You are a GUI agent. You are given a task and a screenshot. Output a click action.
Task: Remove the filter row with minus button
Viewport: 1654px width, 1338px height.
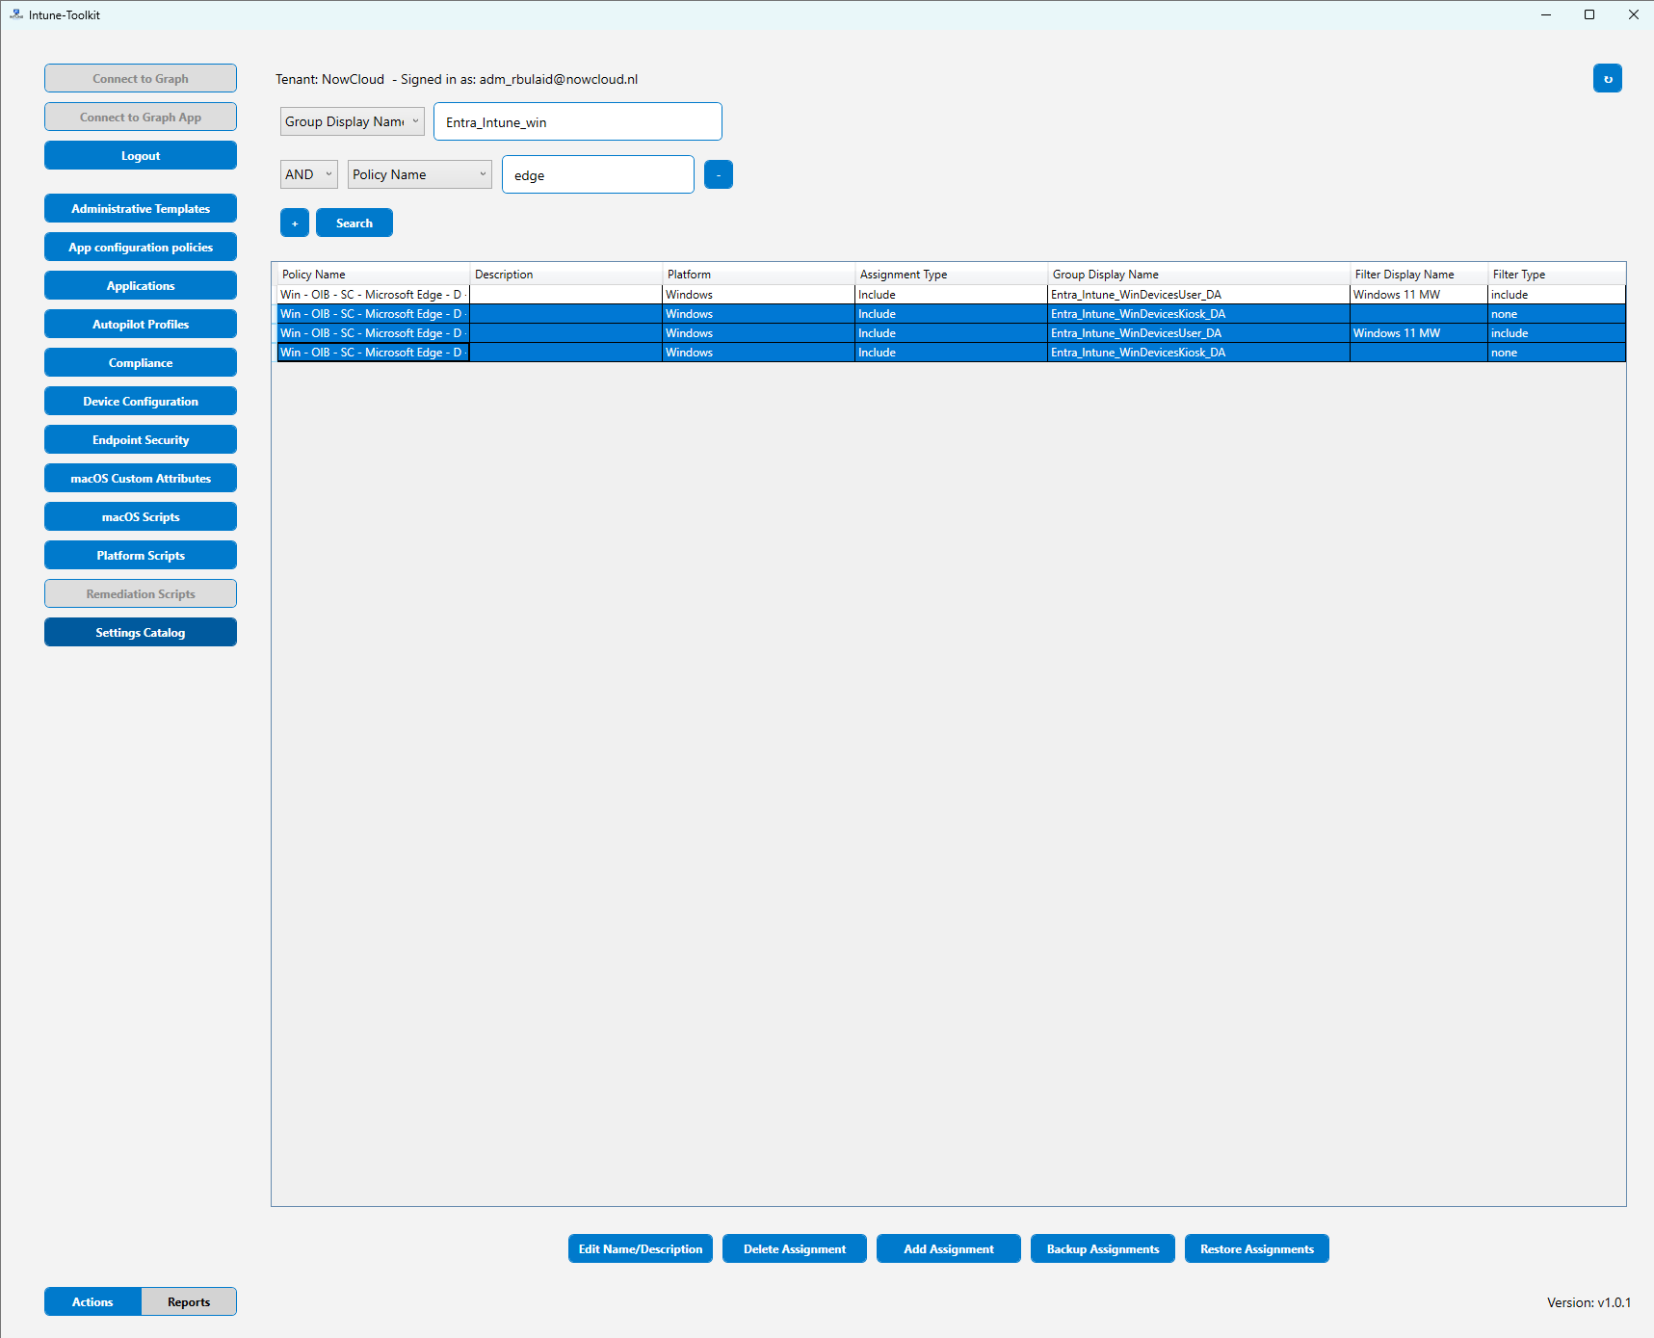click(718, 175)
